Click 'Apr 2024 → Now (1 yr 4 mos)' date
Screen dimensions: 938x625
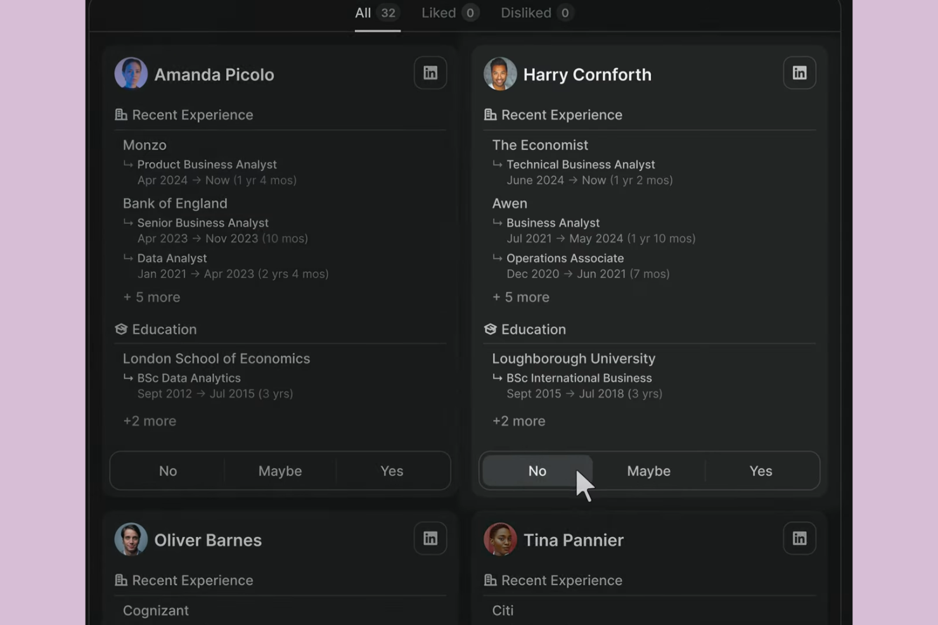(x=217, y=180)
